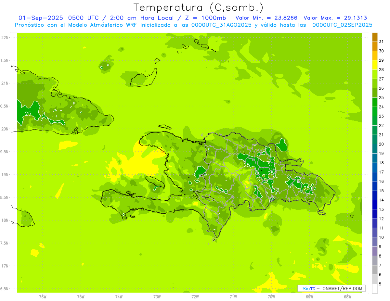Click the legend label '20'
The image size is (390, 301).
point(381,144)
